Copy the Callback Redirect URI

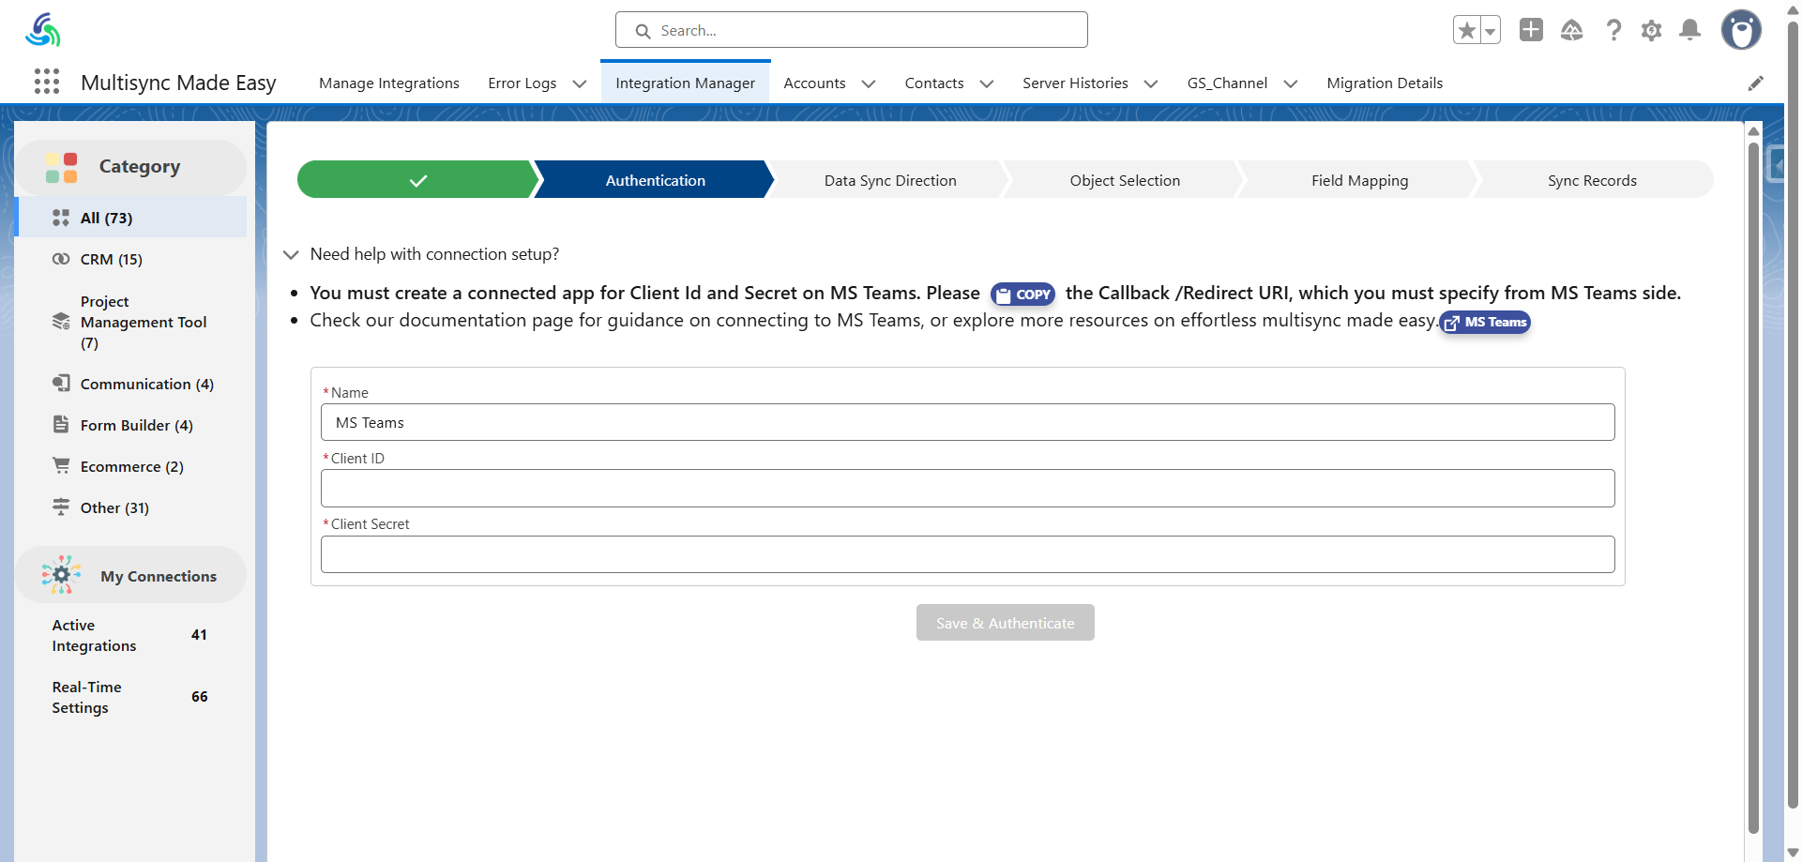tap(1022, 295)
